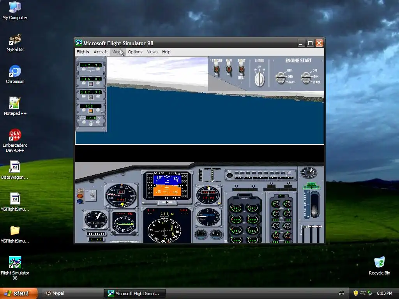Open My Computer desktop icon
The image size is (399, 299).
(x=15, y=11)
